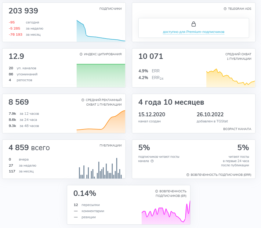The image size is (261, 228).
Task: Click the icon beside TELEGRAM ADS title
Action: point(225,9)
